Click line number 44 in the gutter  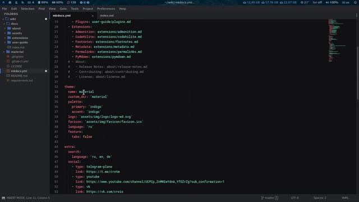56,147
